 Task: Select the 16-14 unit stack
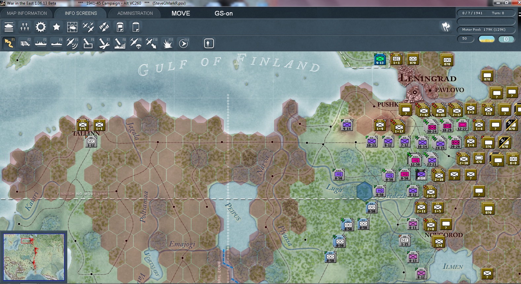pyautogui.click(x=422, y=143)
